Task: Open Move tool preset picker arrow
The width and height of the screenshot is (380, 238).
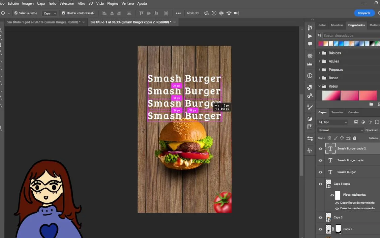Action: point(9,13)
